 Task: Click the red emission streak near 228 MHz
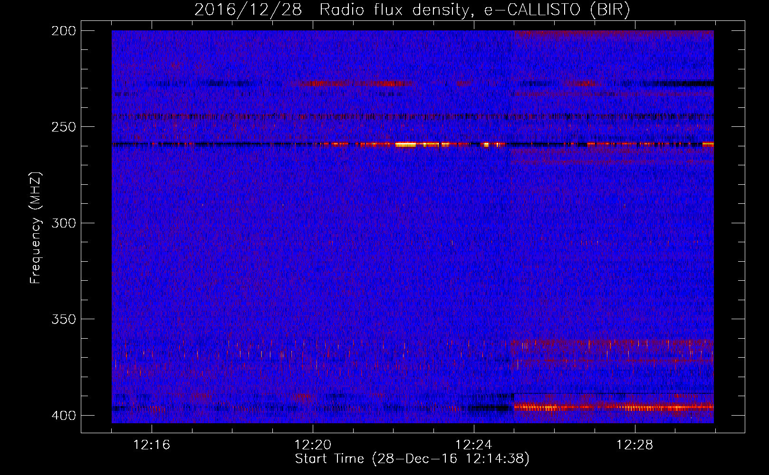[354, 84]
